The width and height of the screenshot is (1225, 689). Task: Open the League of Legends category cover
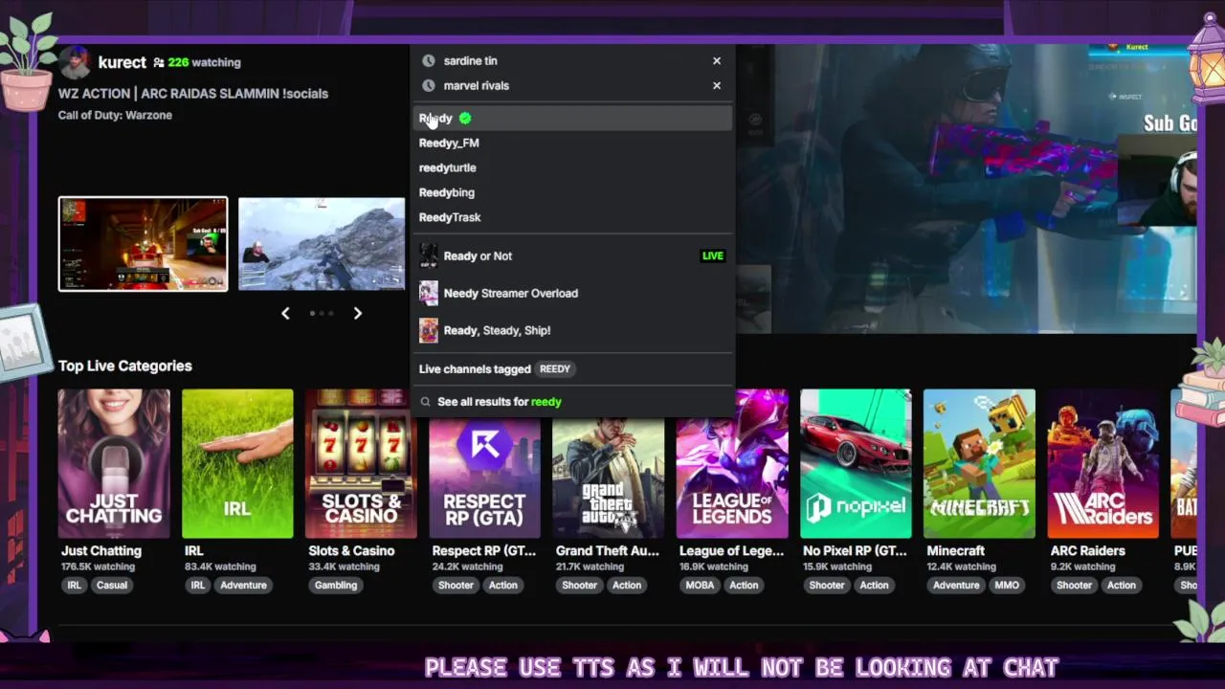(x=732, y=463)
